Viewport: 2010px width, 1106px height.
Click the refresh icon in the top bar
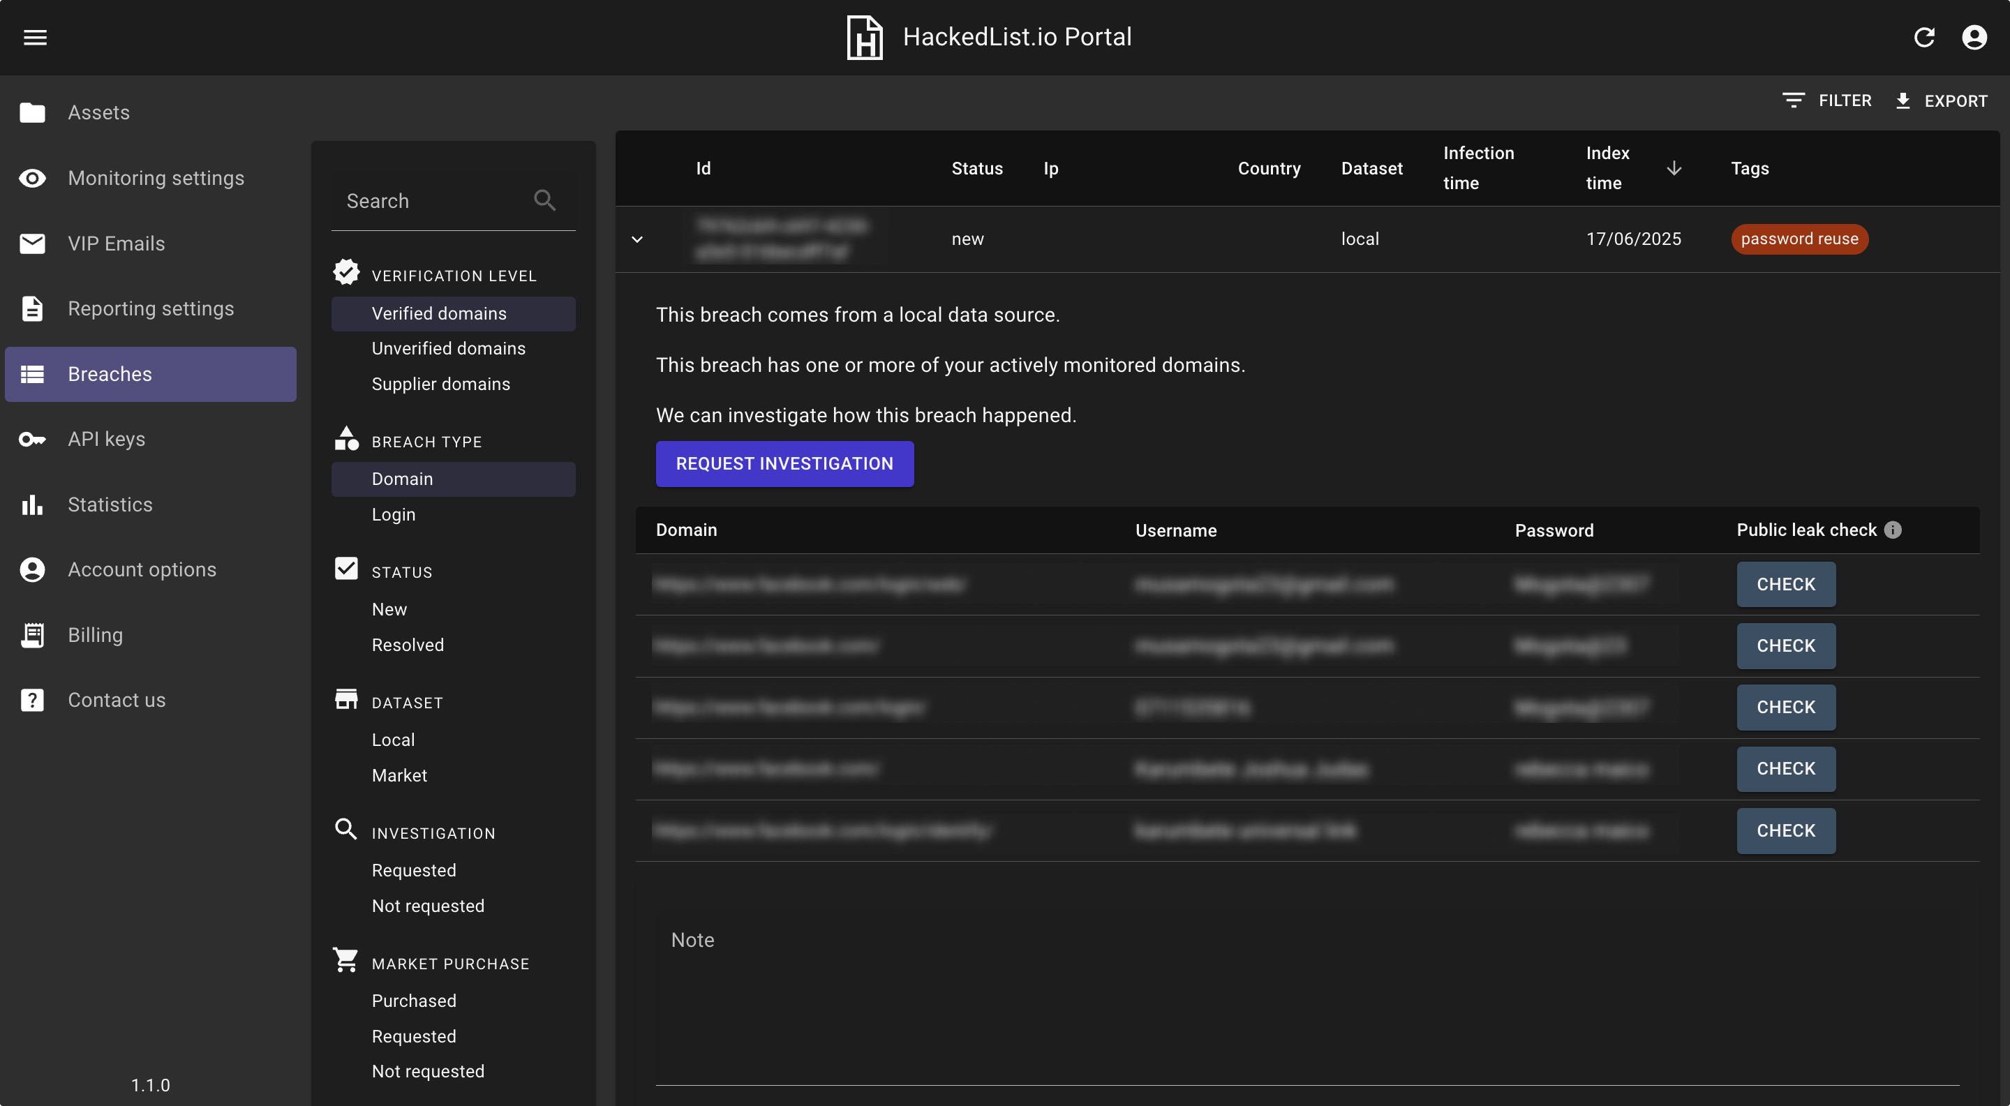(1925, 37)
